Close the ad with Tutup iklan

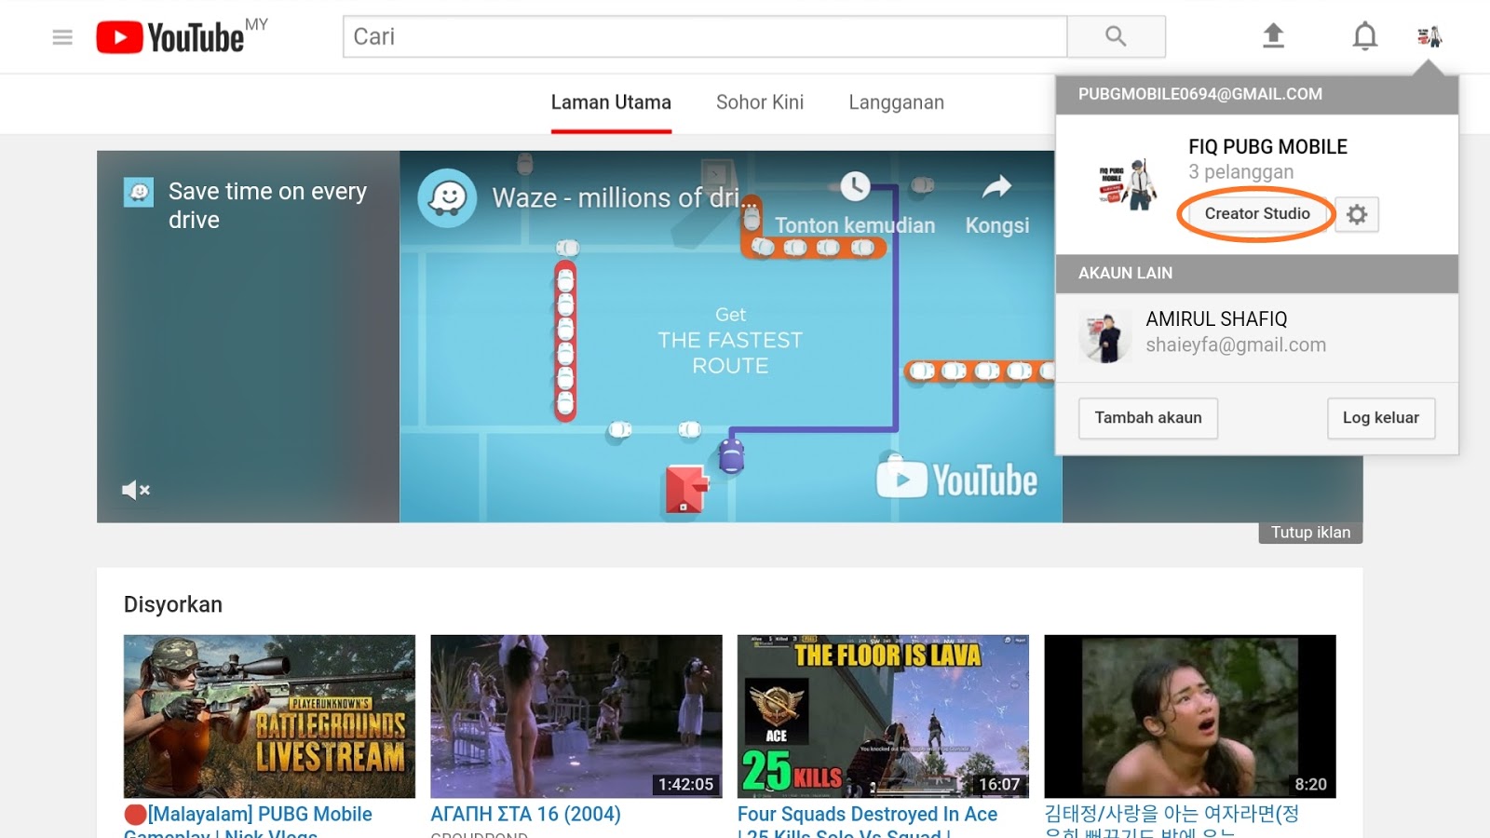(1310, 533)
